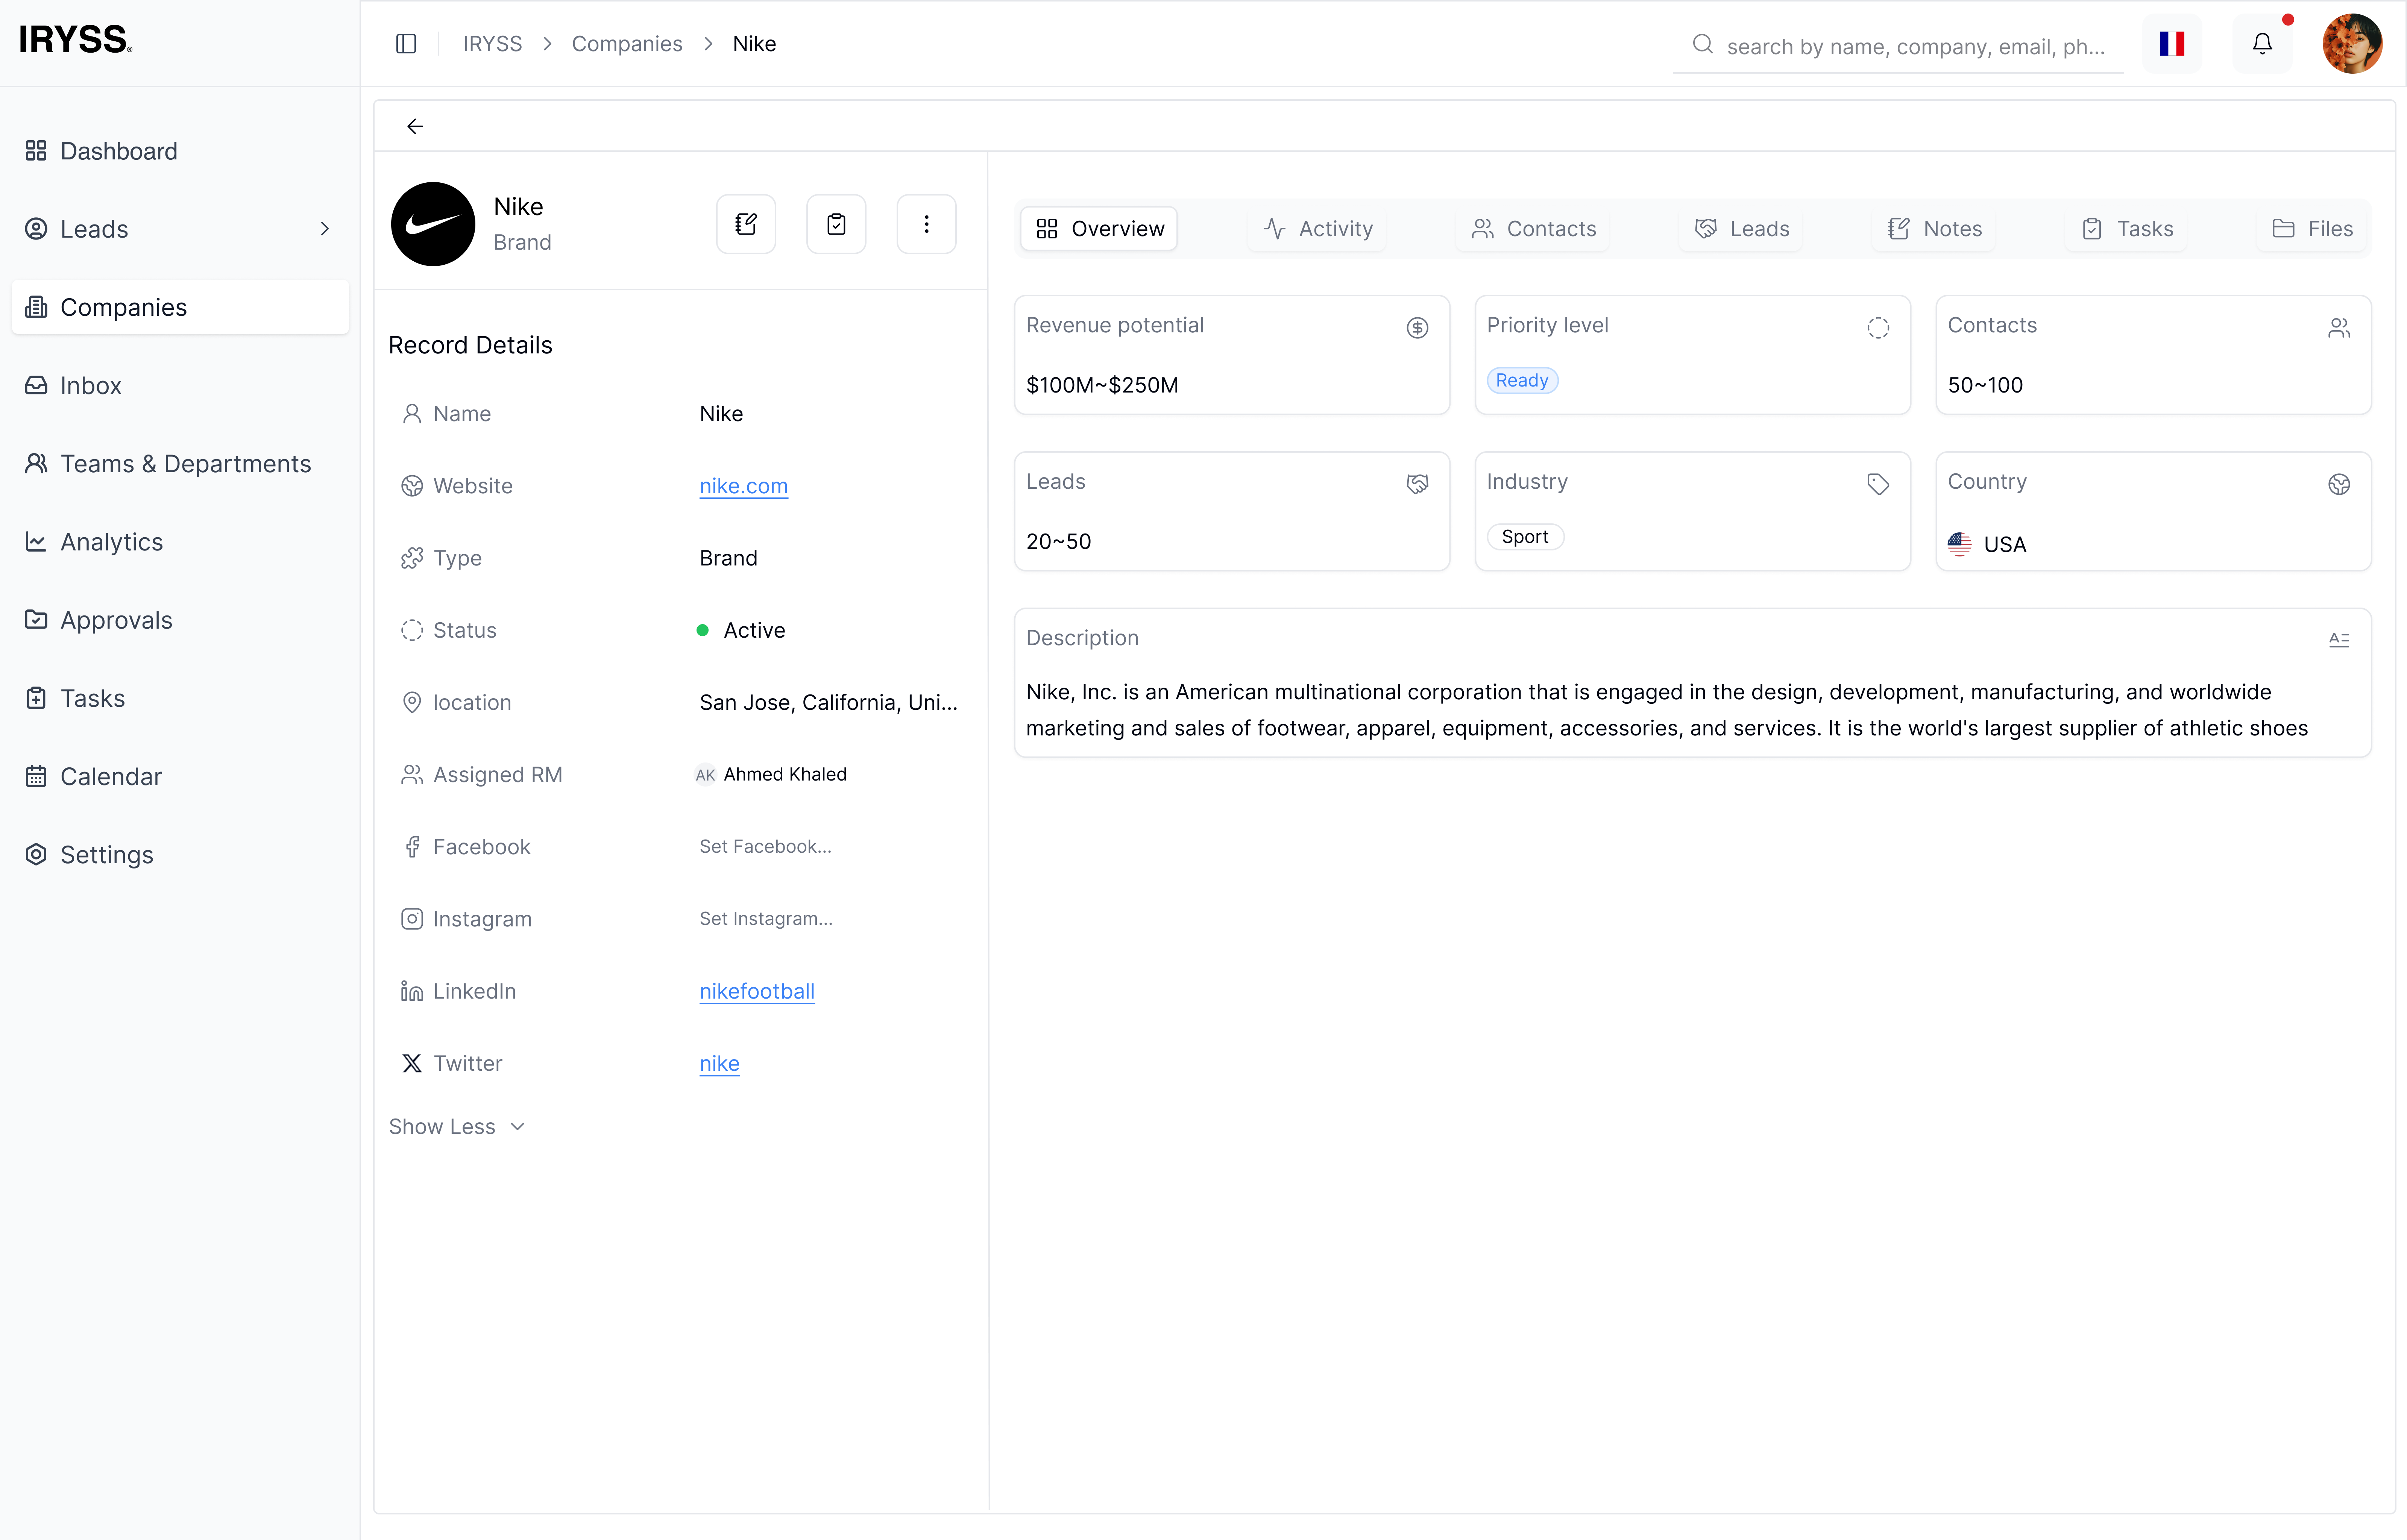Open the nike.com website link

click(x=743, y=486)
